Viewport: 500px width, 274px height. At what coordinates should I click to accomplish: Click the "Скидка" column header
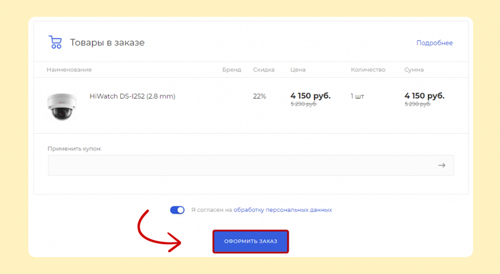[264, 70]
